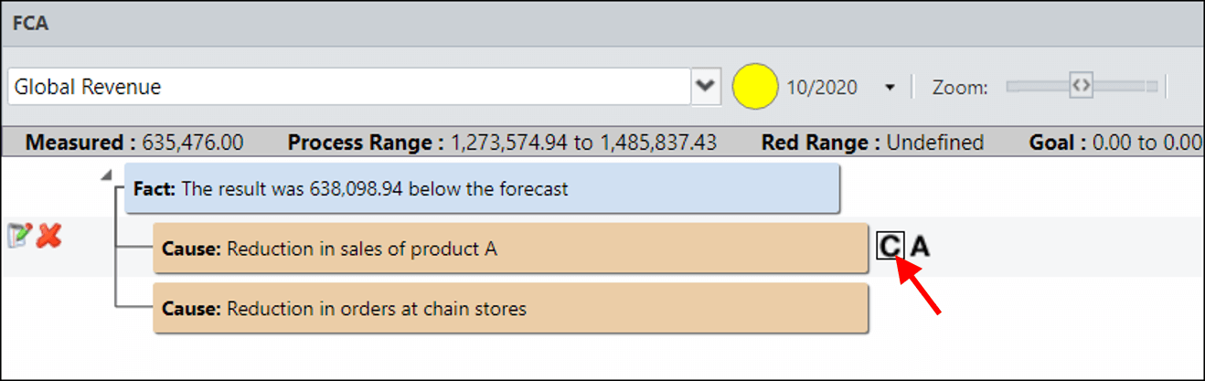Viewport: 1205px width, 381px height.
Task: Click the Zoom slider handle
Action: 1081,86
